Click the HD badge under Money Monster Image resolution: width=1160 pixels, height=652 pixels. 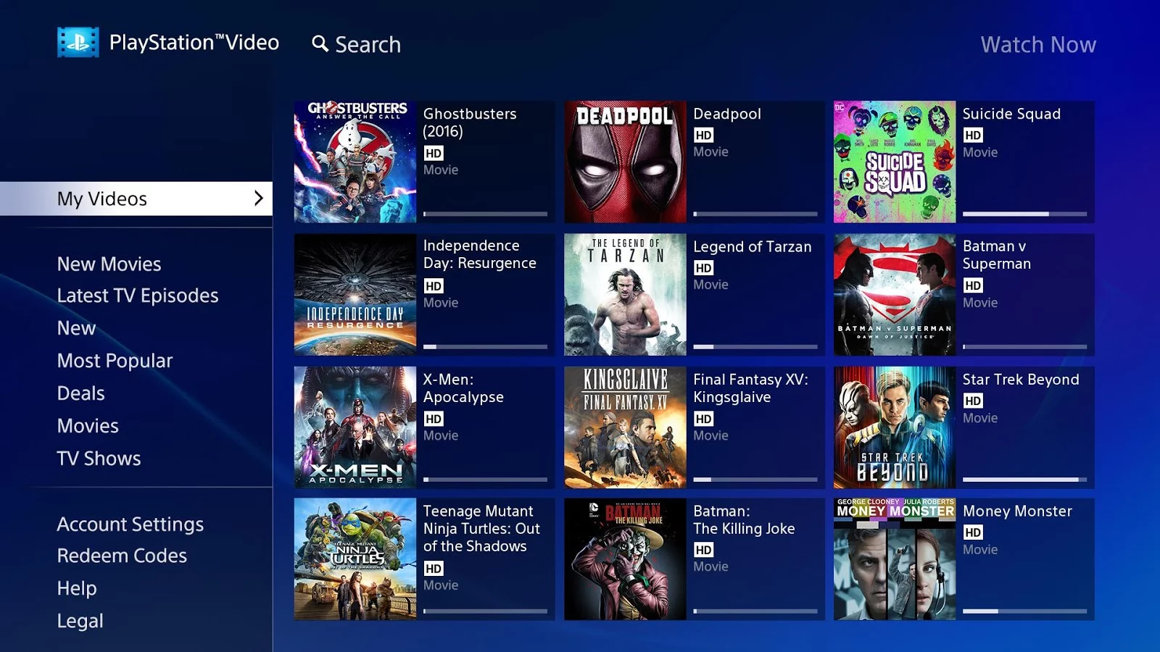point(973,532)
